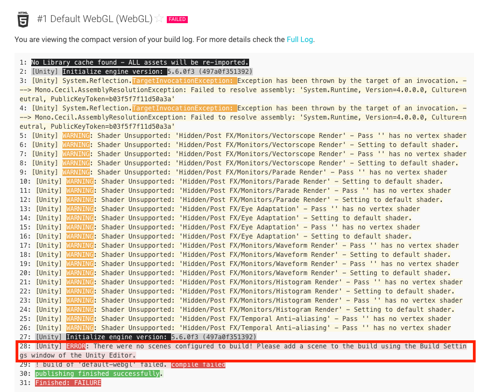Click the TargetInvocationException highlight on line 3
This screenshot has height=392, width=488.
click(185, 81)
